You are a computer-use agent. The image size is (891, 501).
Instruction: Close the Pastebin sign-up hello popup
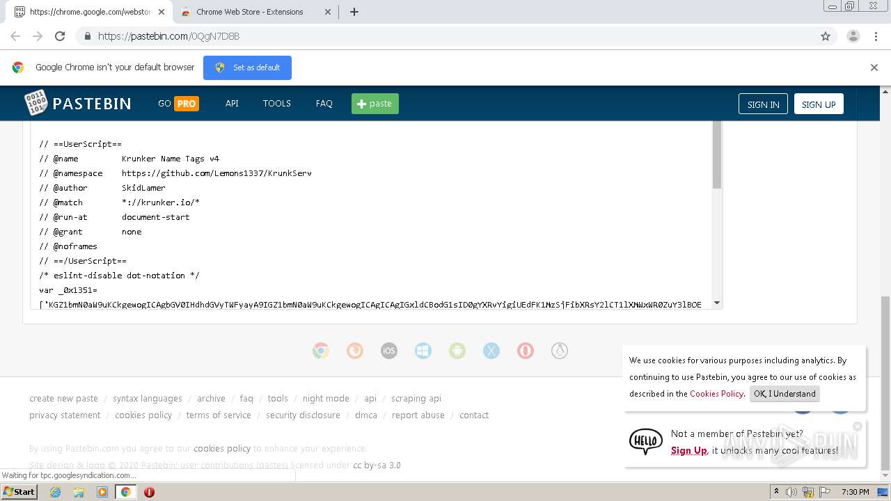tap(858, 426)
